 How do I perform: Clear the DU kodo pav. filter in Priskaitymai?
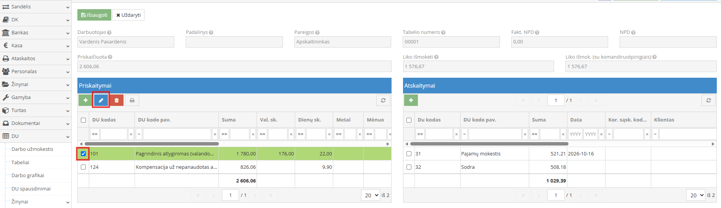(215, 134)
